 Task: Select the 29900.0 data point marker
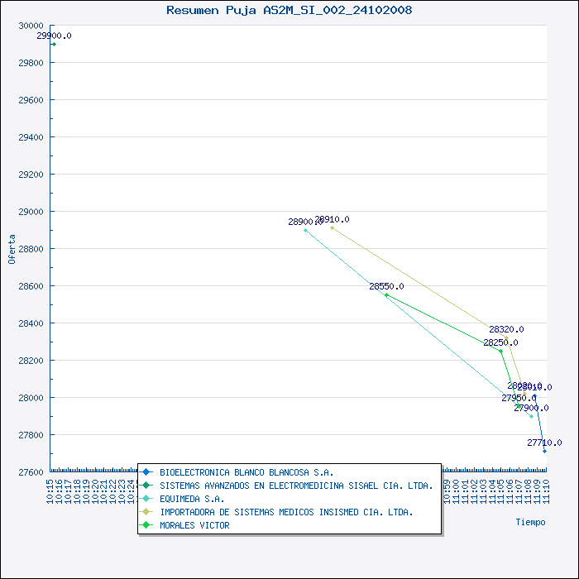click(x=54, y=44)
